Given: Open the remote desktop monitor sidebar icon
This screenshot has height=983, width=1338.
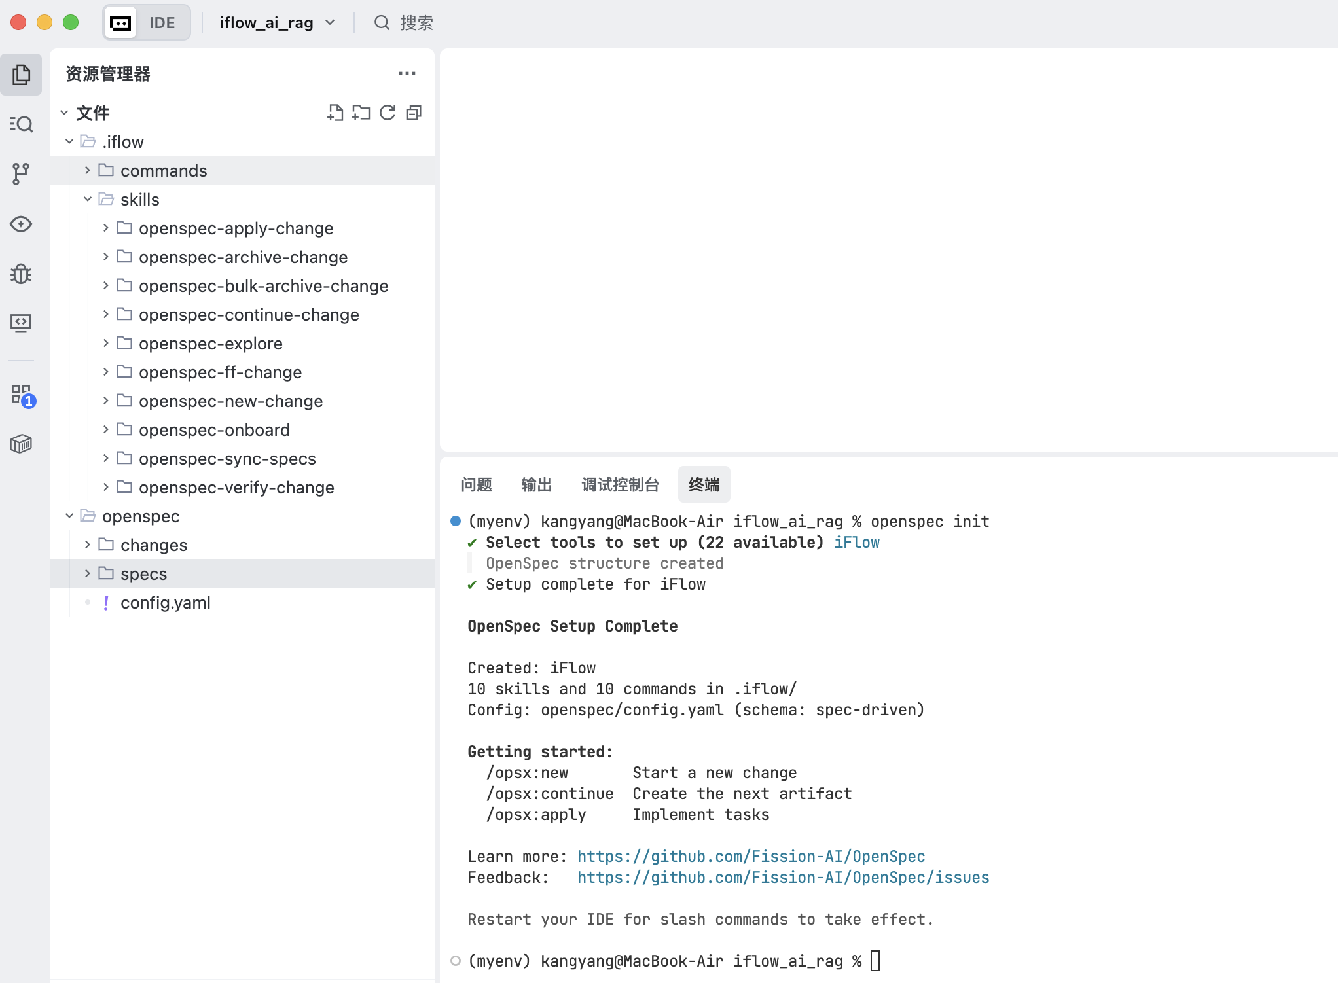Looking at the screenshot, I should [21, 323].
